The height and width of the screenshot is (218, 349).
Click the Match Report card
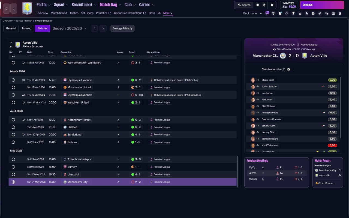[328, 172]
